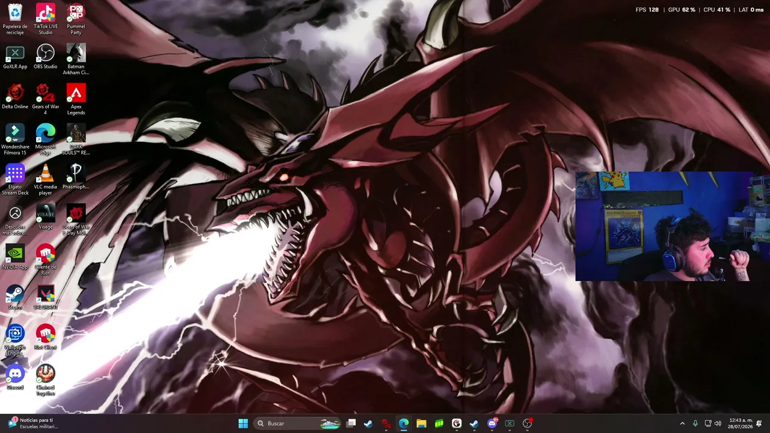Open the clock showing 12:43 a. m.
This screenshot has height=433, width=770.
(x=740, y=423)
